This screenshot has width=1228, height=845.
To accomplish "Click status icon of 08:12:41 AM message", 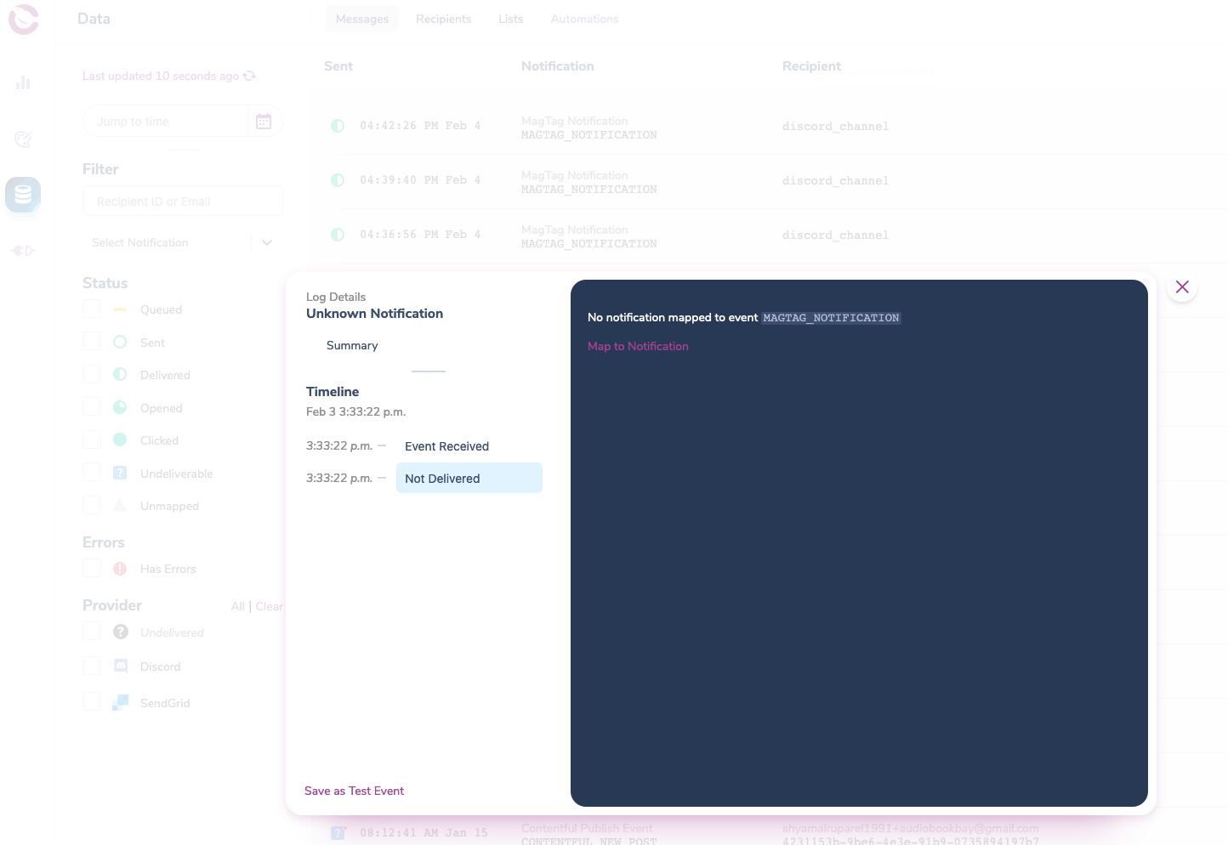I will click(x=338, y=833).
